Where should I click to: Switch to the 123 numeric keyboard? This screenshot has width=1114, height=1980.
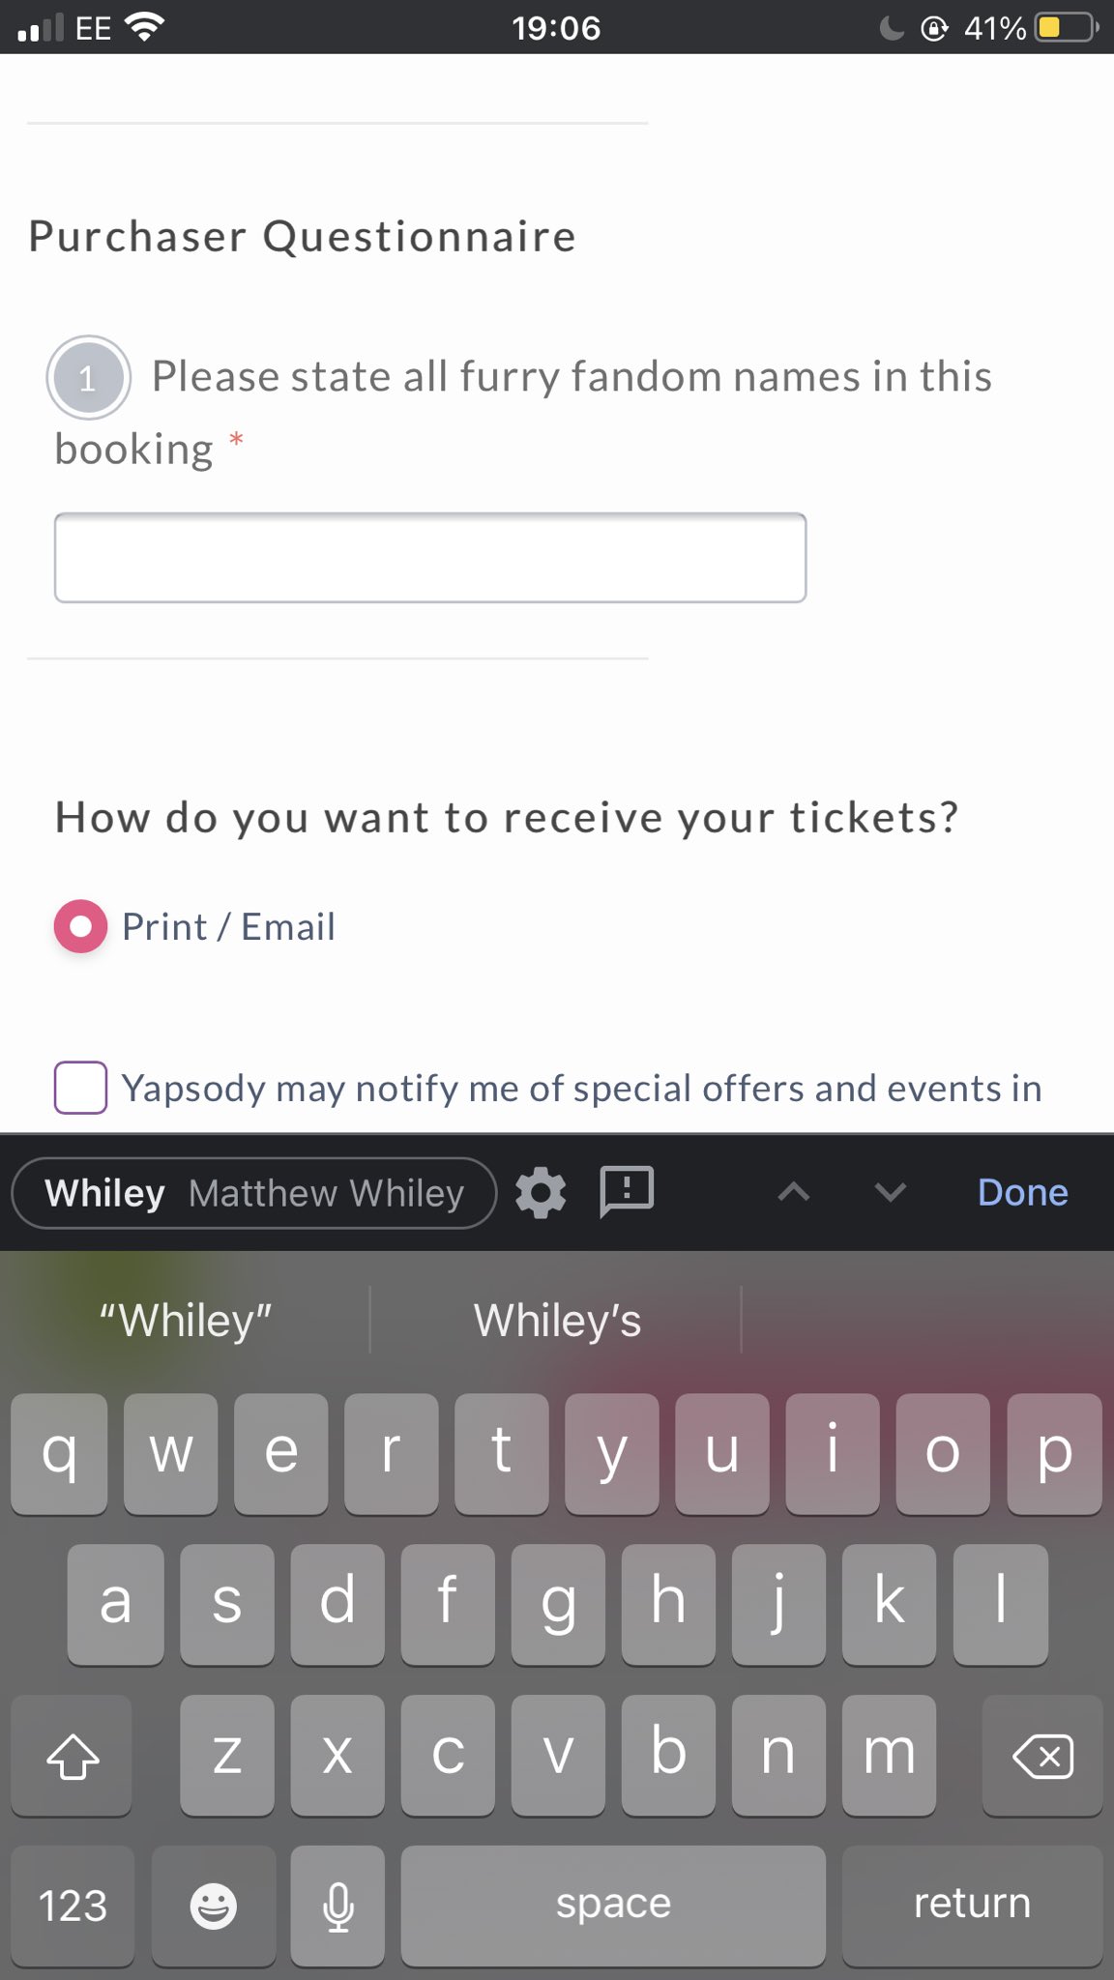coord(73,1906)
